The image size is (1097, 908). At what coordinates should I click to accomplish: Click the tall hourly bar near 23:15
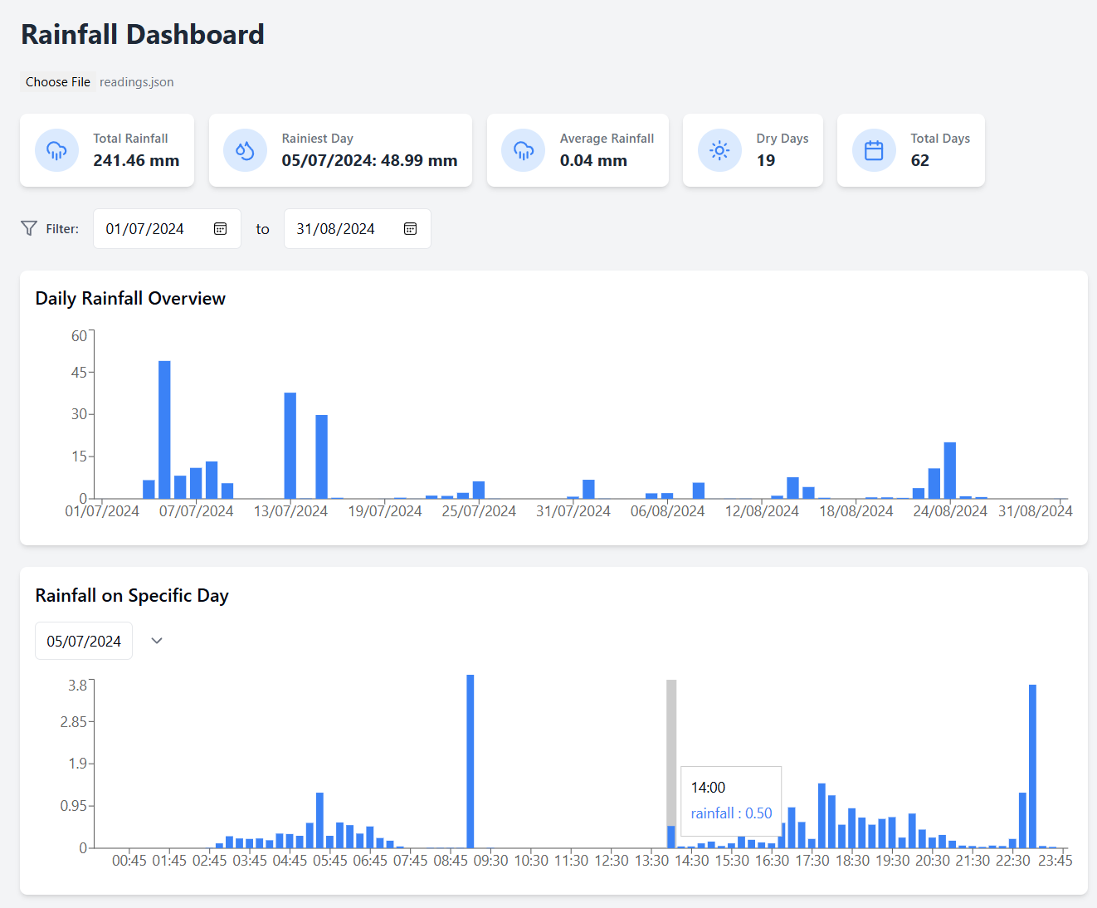click(1032, 766)
